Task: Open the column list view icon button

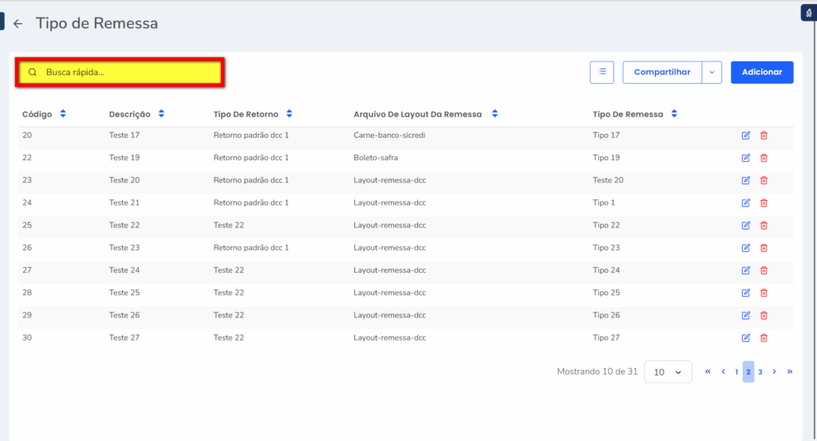Action: click(x=602, y=72)
